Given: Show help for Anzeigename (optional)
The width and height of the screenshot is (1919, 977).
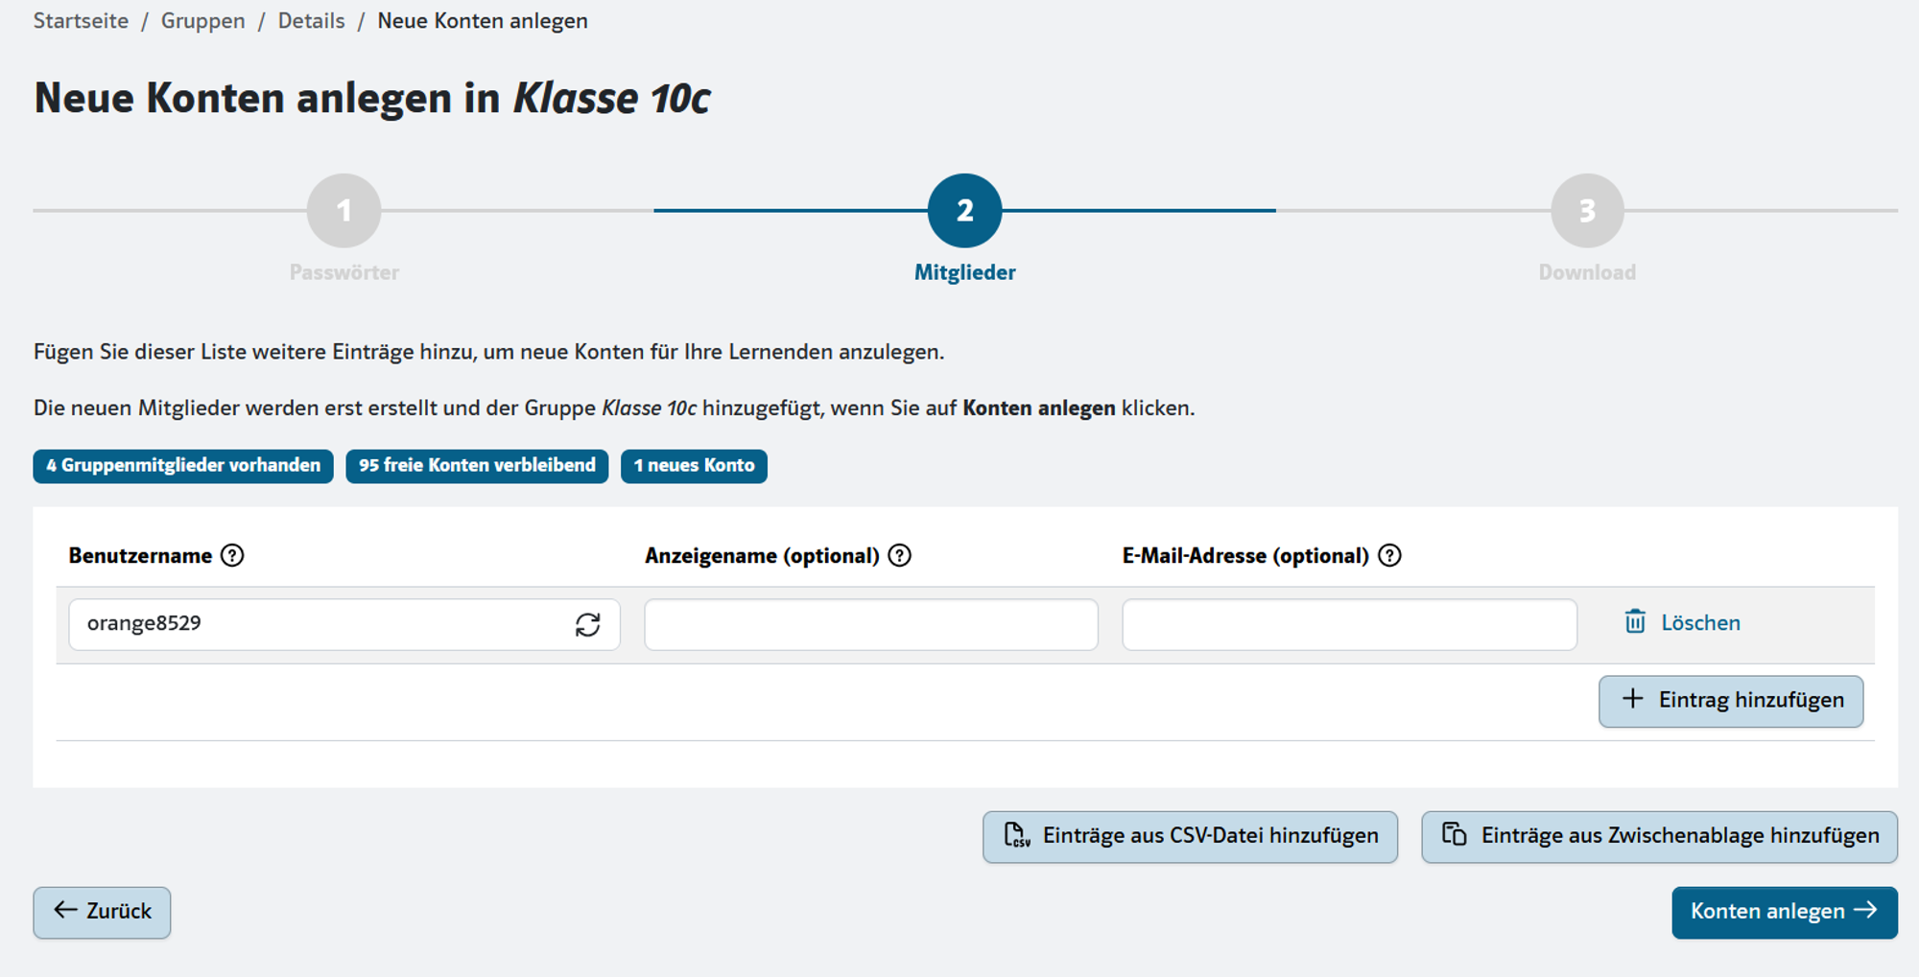Looking at the screenshot, I should [x=899, y=555].
